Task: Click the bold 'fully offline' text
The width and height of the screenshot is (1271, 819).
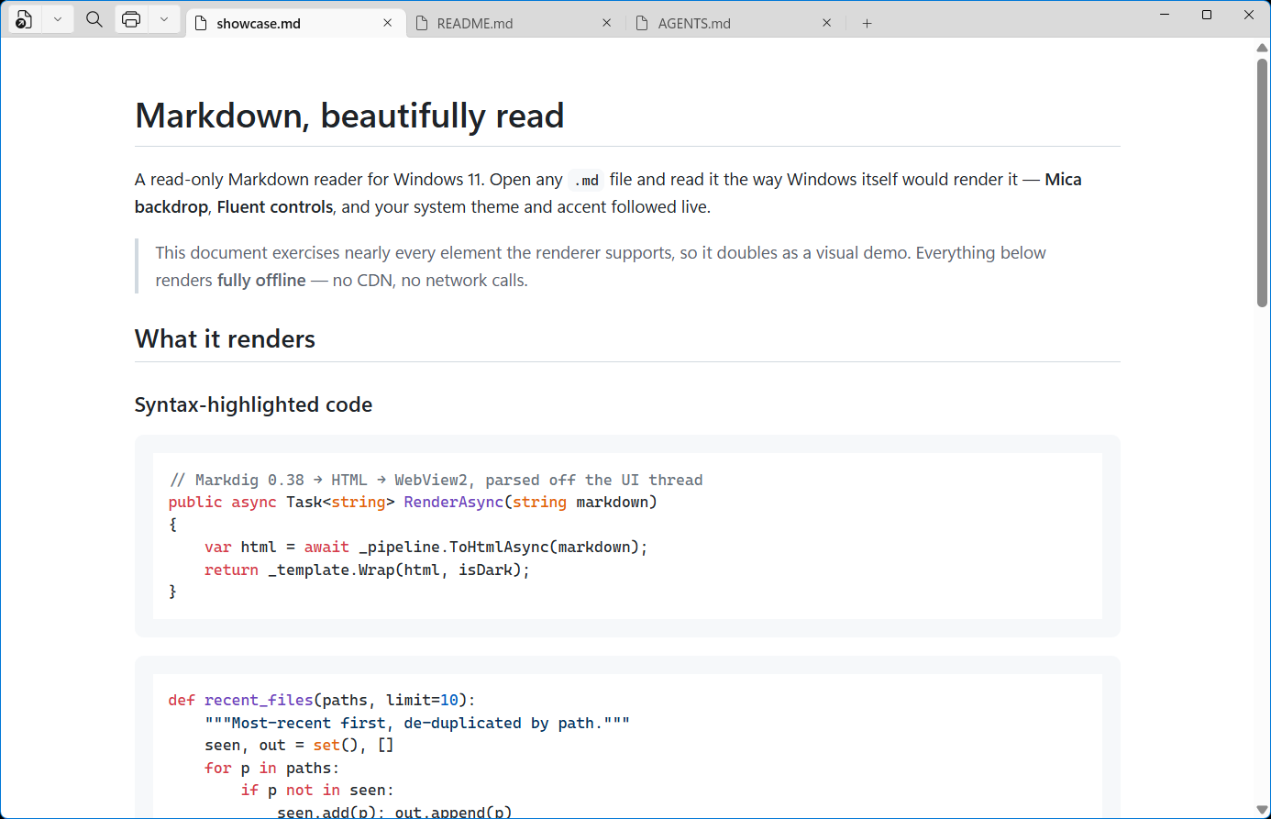Action: click(261, 281)
